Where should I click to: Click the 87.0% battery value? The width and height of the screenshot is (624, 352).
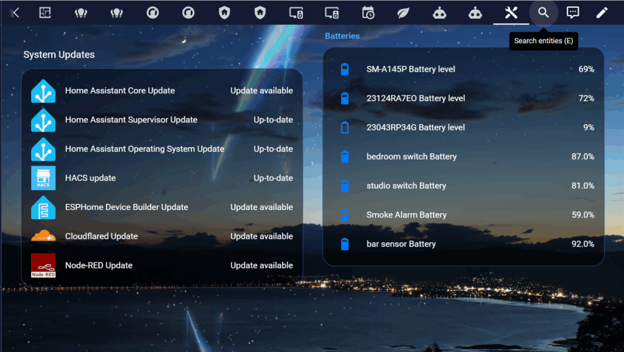point(583,157)
